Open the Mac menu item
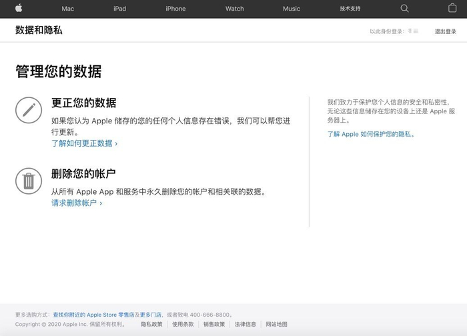This screenshot has width=467, height=336. pos(68,9)
